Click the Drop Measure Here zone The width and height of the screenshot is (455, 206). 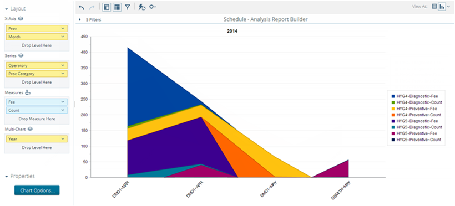pos(37,119)
